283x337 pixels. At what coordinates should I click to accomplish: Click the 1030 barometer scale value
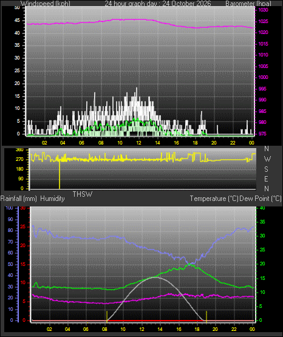click(263, 10)
